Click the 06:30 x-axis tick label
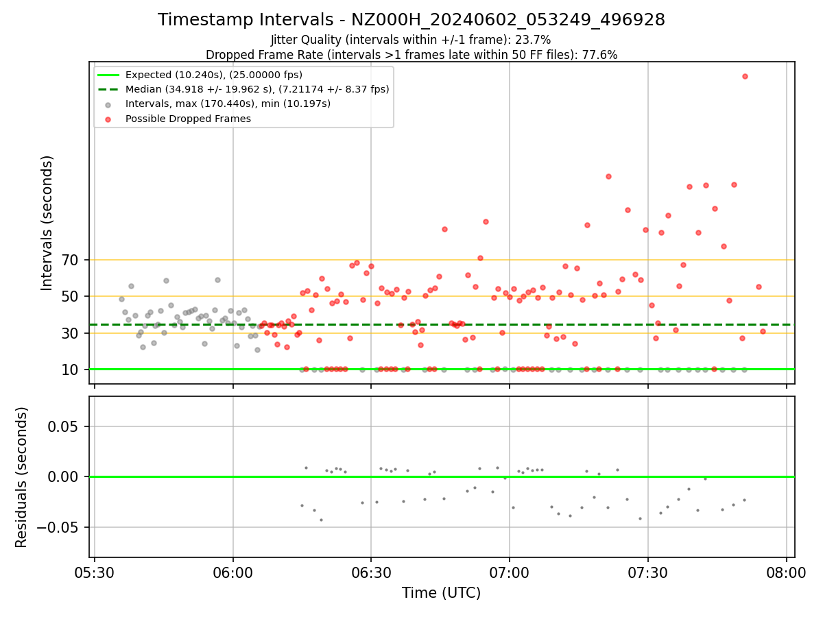Screen dimensions: 823x617 pyautogui.click(x=371, y=572)
